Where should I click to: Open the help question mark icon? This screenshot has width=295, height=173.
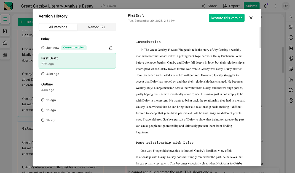(291, 101)
